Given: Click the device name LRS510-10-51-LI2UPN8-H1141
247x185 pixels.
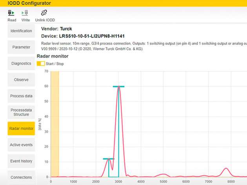Looking at the screenshot, I should (92, 36).
